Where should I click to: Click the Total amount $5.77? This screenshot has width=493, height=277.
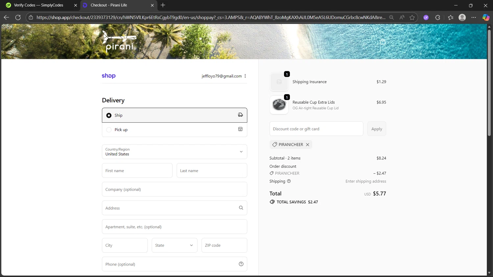pos(379,194)
